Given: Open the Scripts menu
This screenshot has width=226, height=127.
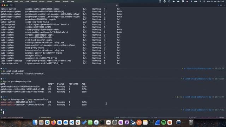Looking at the screenshot, I should coord(42,1).
